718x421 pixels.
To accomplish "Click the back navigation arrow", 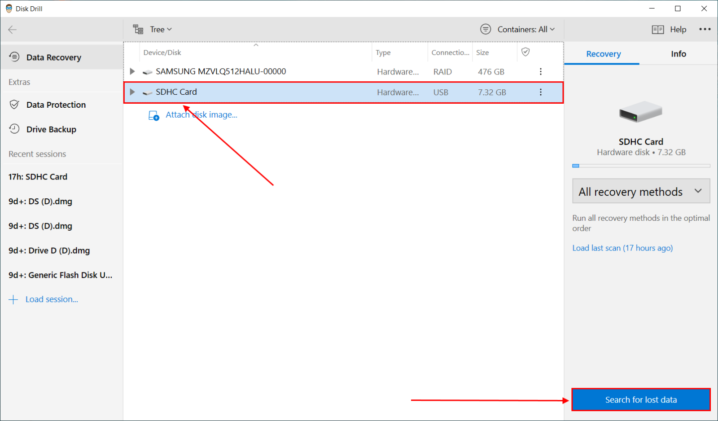I will tap(12, 30).
